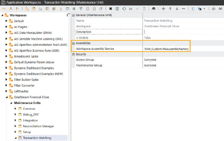The image size is (224, 141).
Task: Expand the AIS Data Manipulator (DMA) arrow
Action: pos(6,33)
